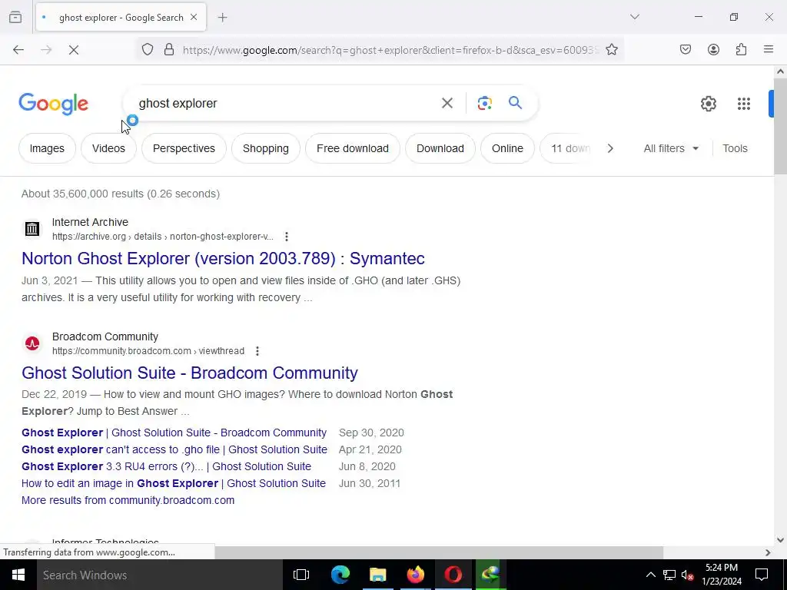Close the ghost explorer Google Search tab
787x590 pixels.
194,17
